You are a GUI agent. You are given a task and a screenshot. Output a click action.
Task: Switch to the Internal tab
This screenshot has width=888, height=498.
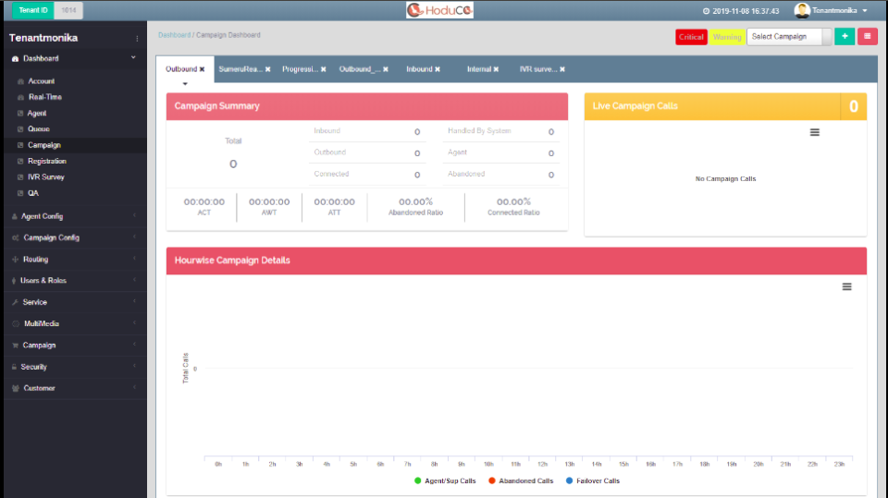(478, 69)
